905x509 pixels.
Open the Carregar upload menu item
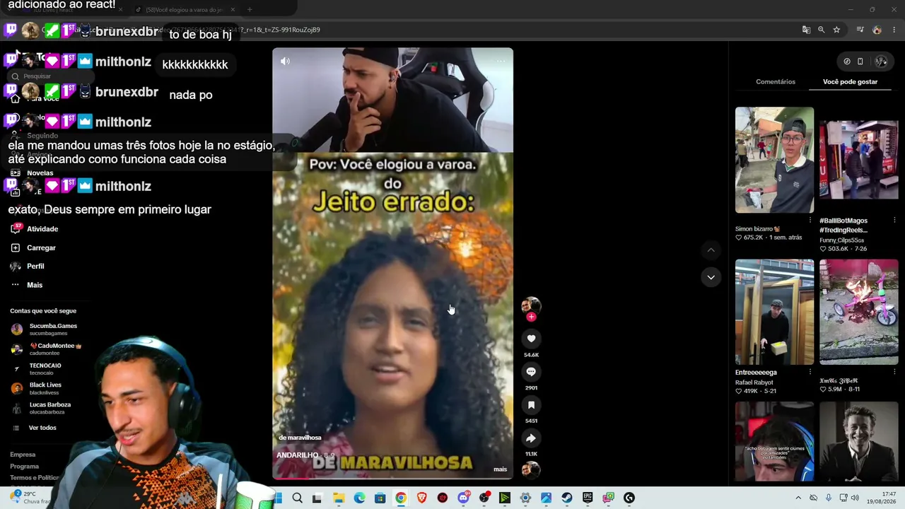[33, 248]
